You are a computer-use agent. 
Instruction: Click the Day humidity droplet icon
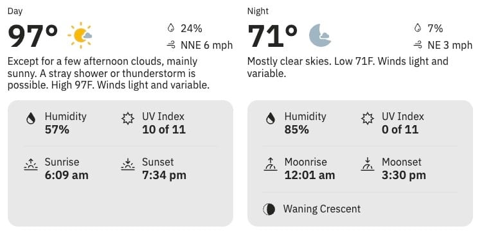30,119
